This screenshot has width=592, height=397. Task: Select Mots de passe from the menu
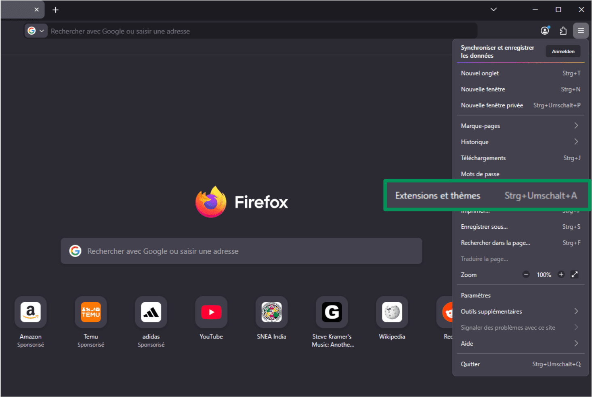click(x=480, y=173)
